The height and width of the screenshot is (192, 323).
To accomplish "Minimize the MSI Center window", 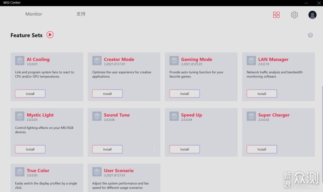I will point(306,3).
